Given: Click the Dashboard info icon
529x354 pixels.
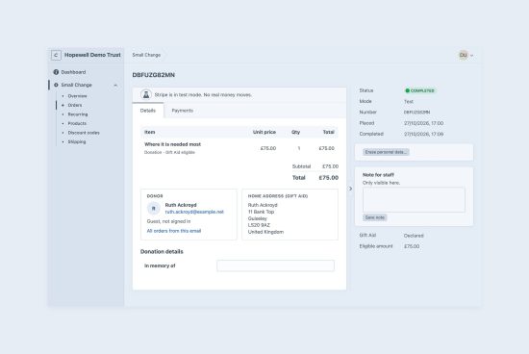Looking at the screenshot, I should coord(56,72).
